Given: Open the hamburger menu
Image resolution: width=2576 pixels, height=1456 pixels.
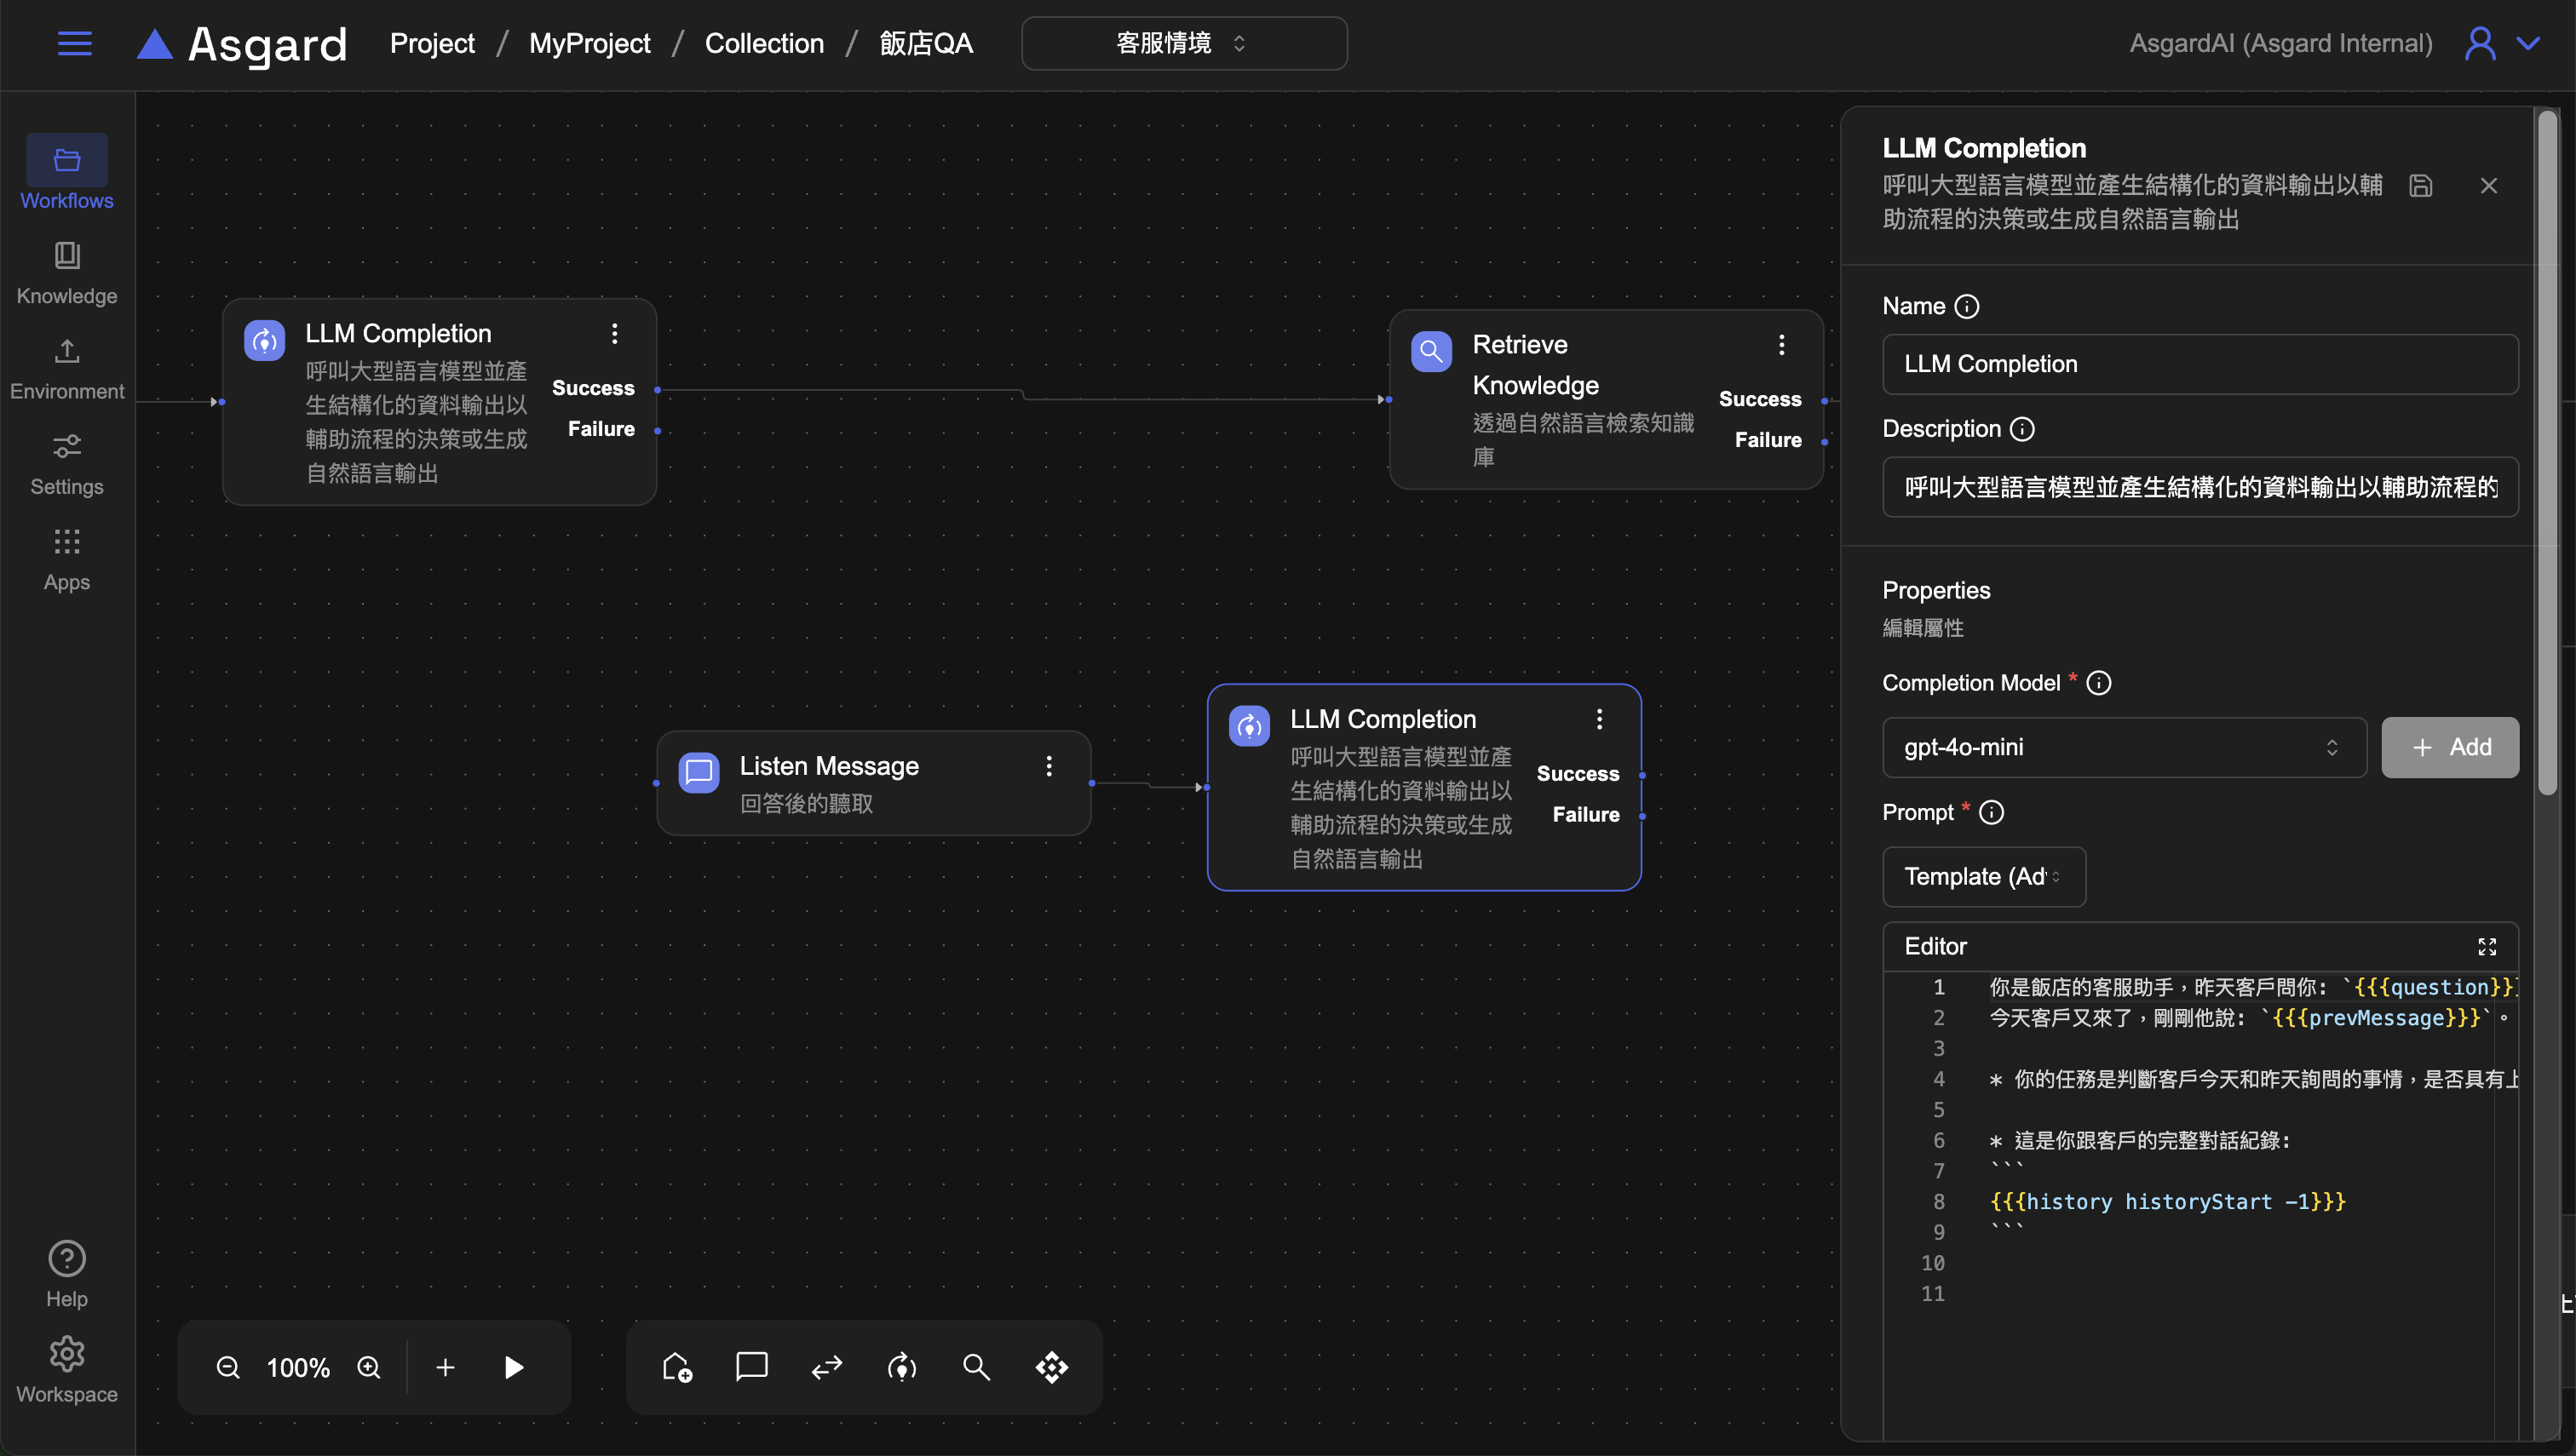Looking at the screenshot, I should (75, 43).
